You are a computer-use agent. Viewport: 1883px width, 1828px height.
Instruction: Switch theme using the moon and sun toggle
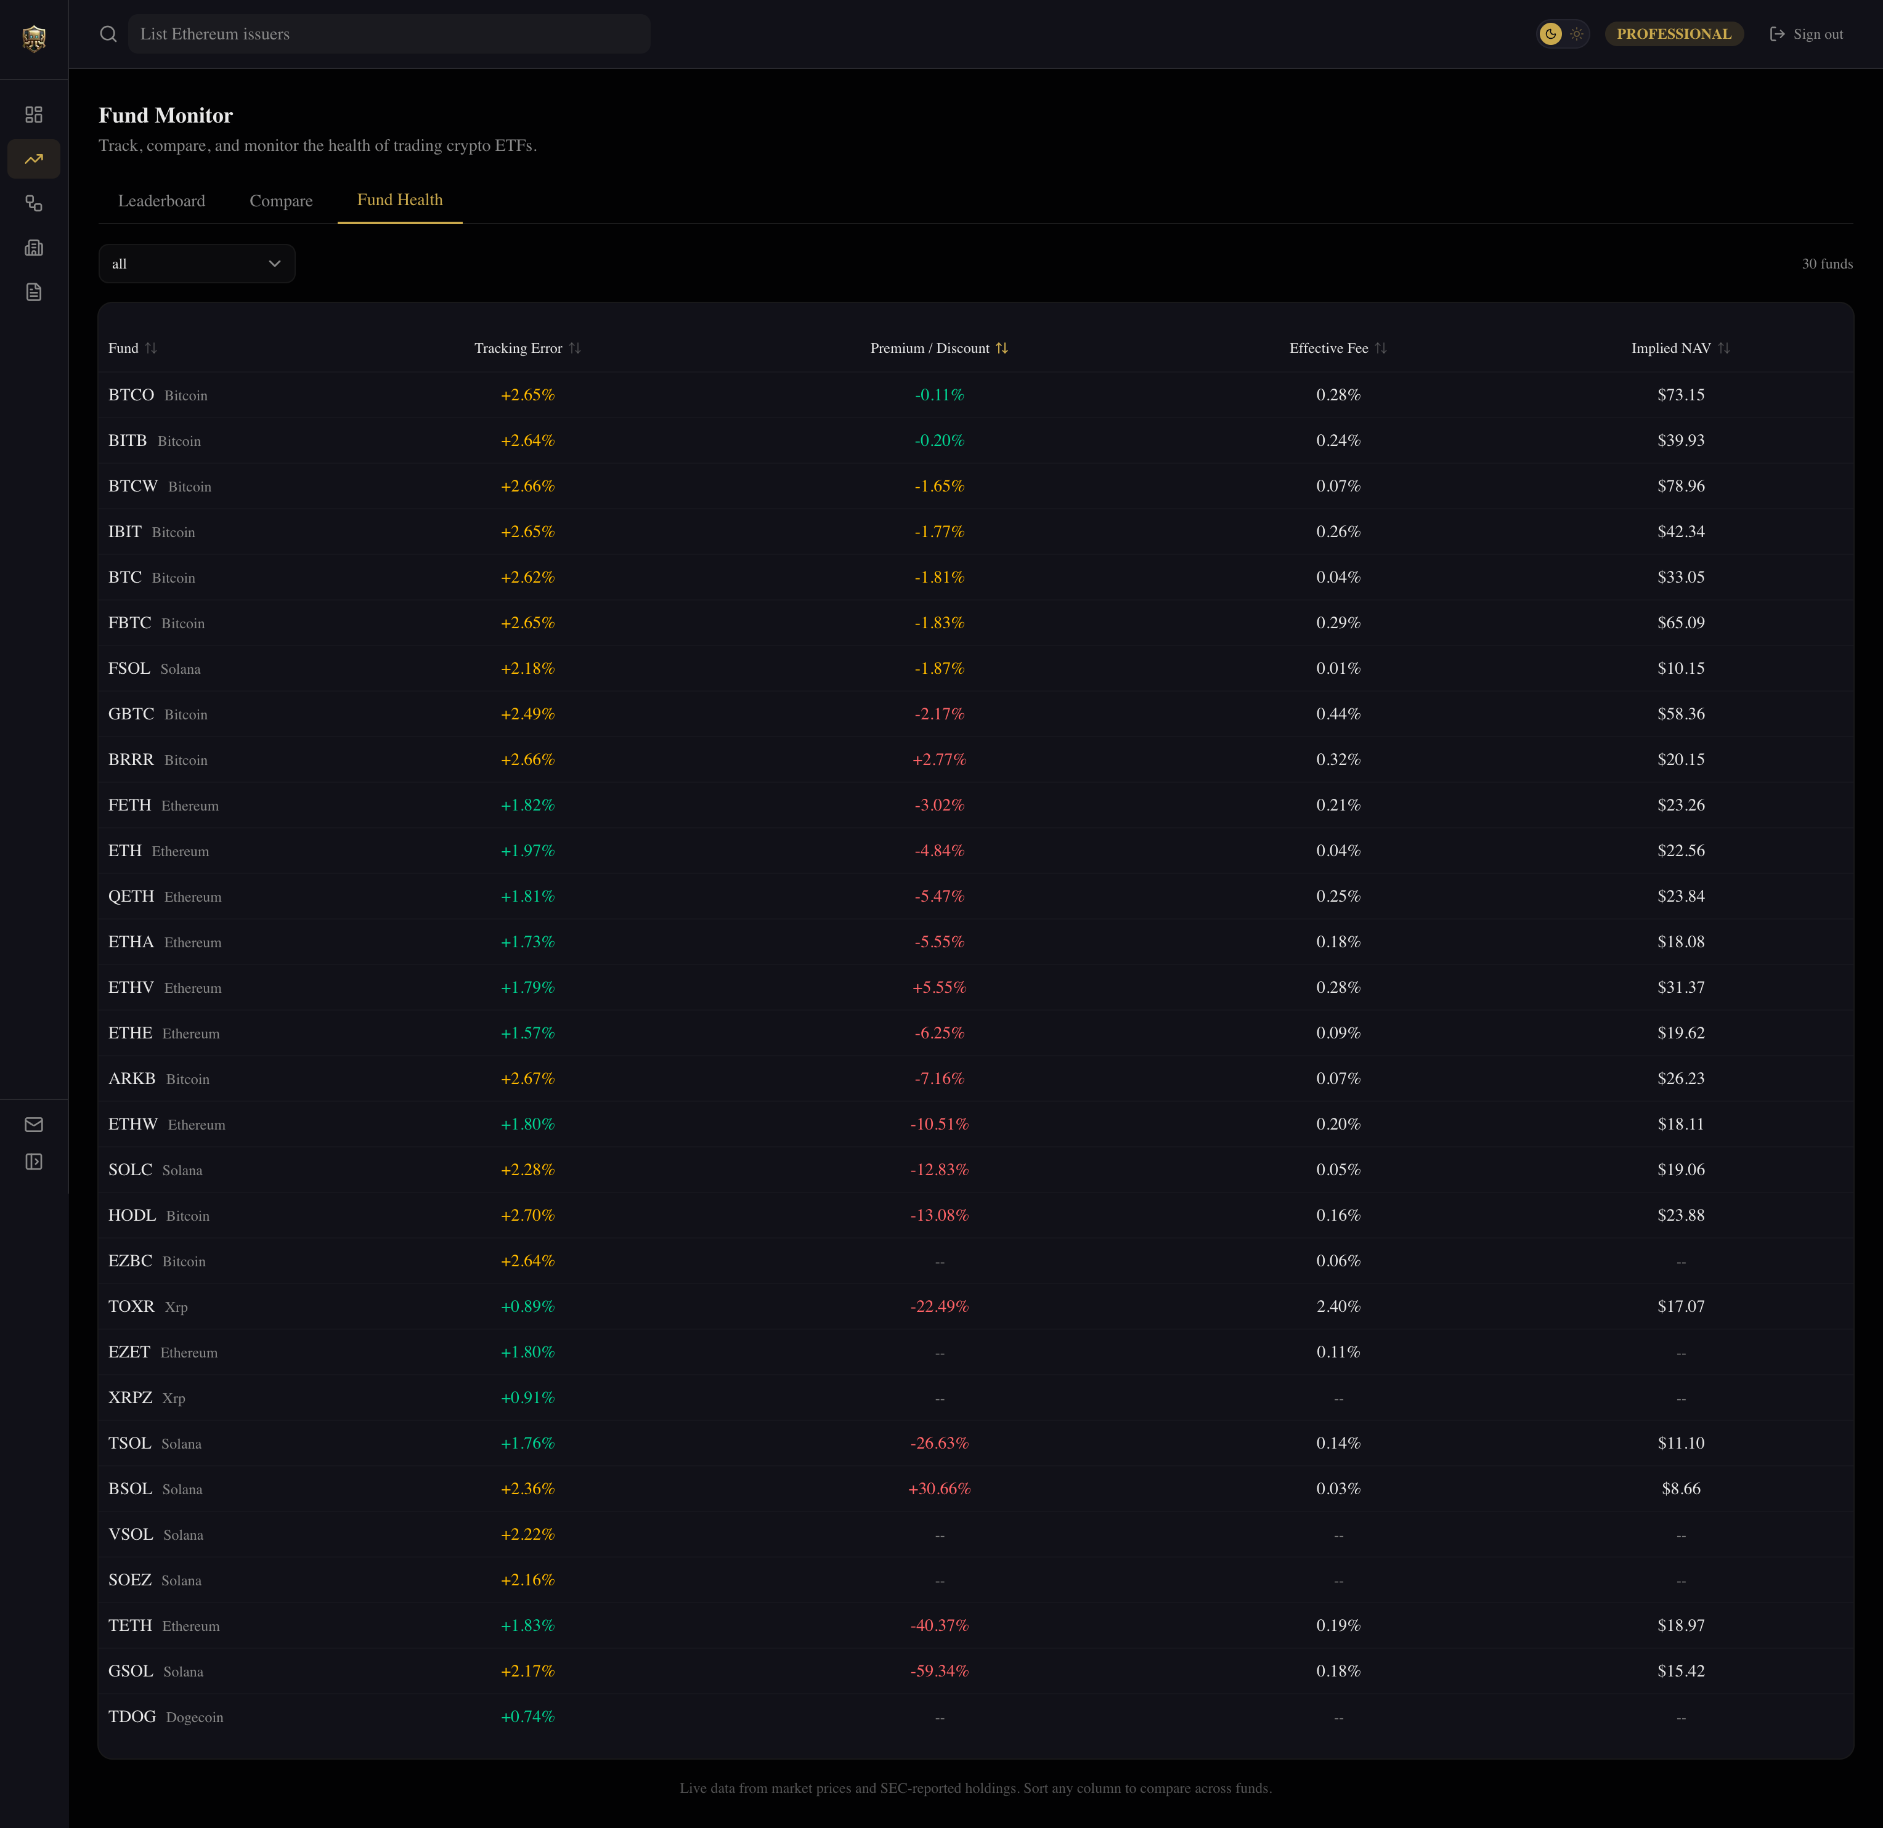tap(1563, 34)
